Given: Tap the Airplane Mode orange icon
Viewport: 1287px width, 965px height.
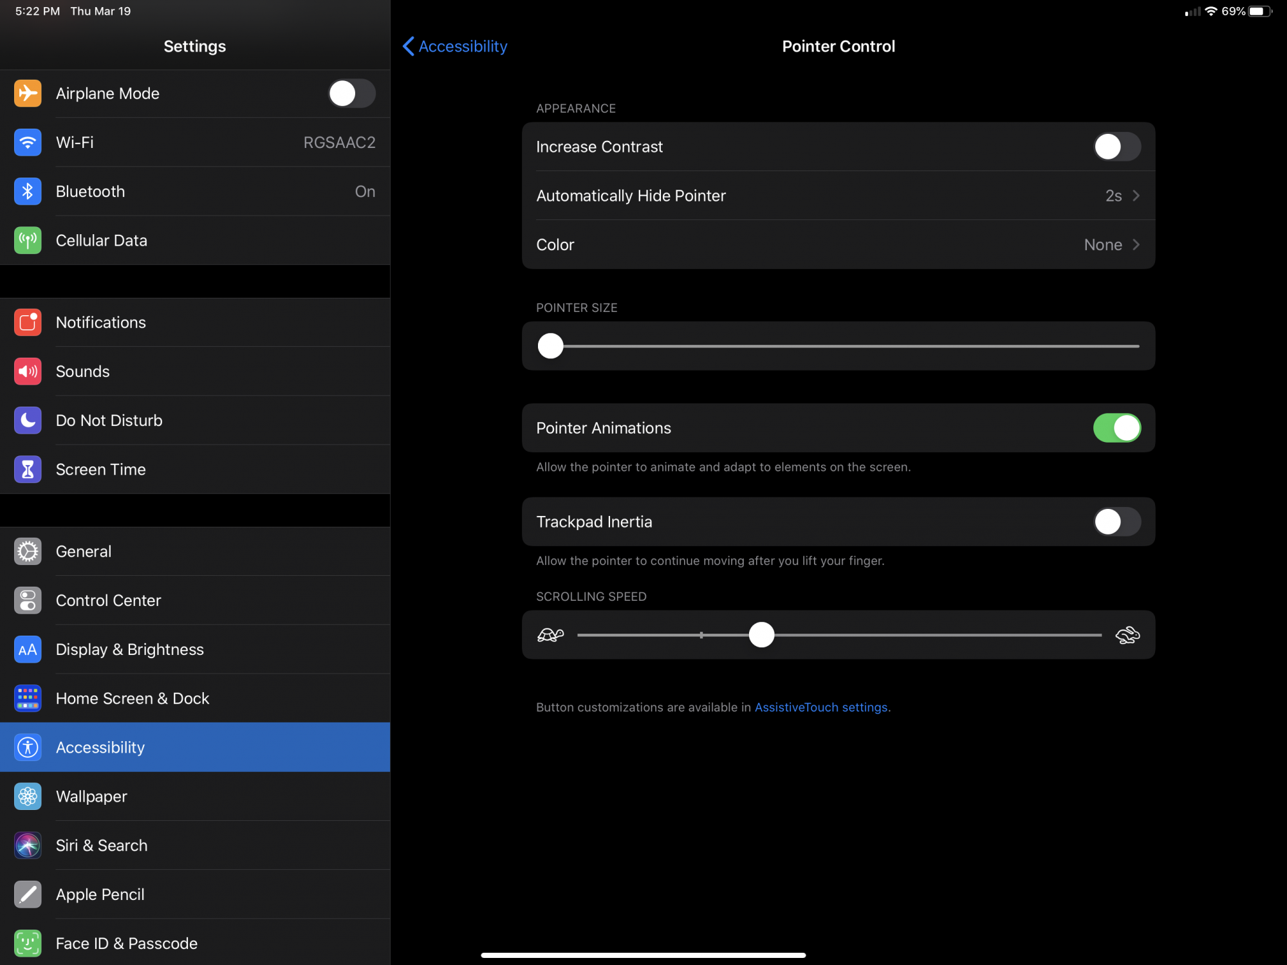Looking at the screenshot, I should tap(28, 93).
